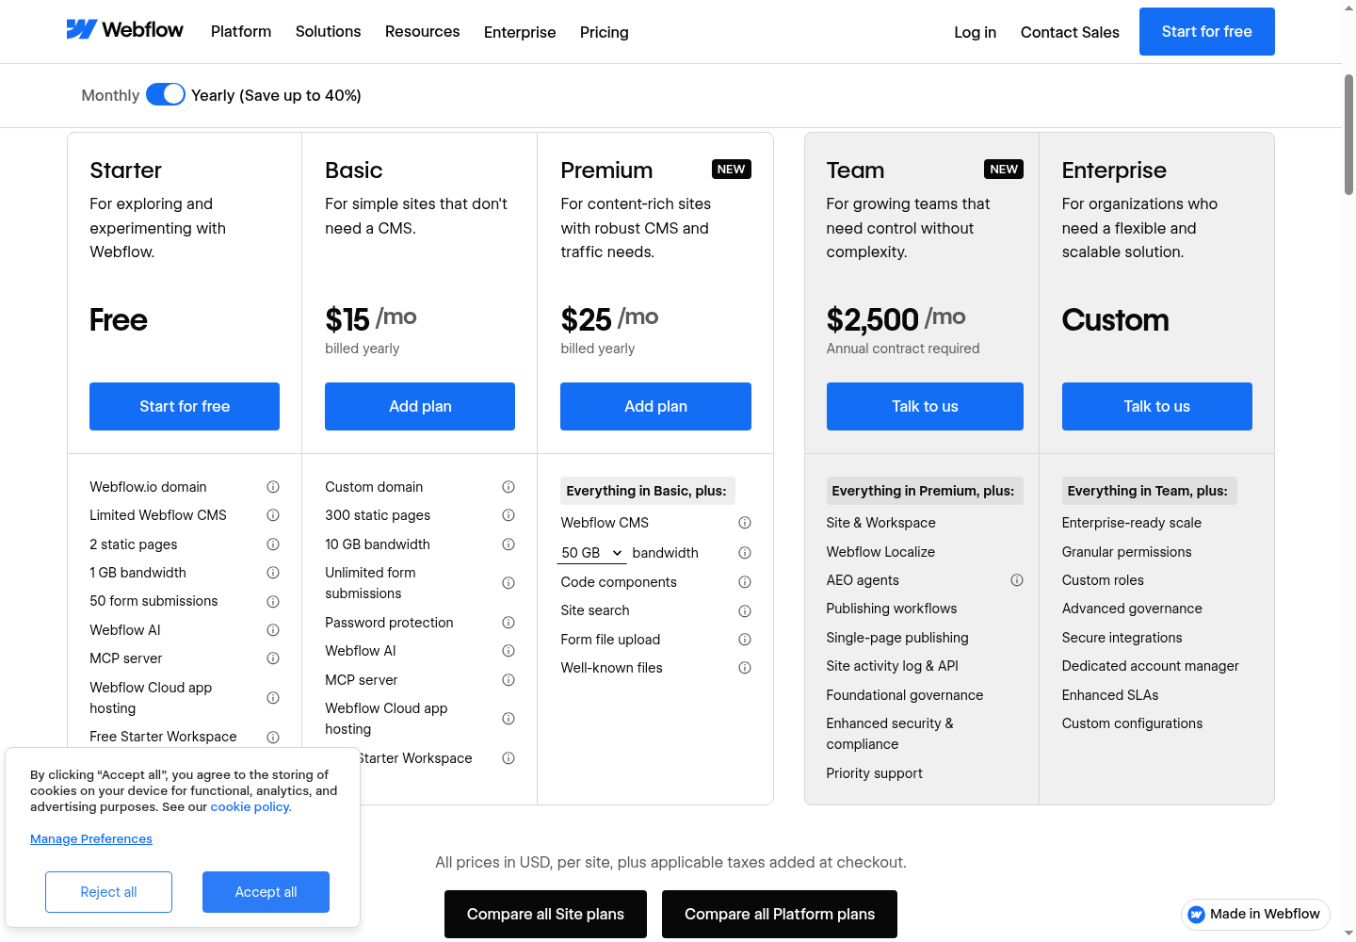Click Site activity log & API text
This screenshot has width=1356, height=942.
pos(892,666)
